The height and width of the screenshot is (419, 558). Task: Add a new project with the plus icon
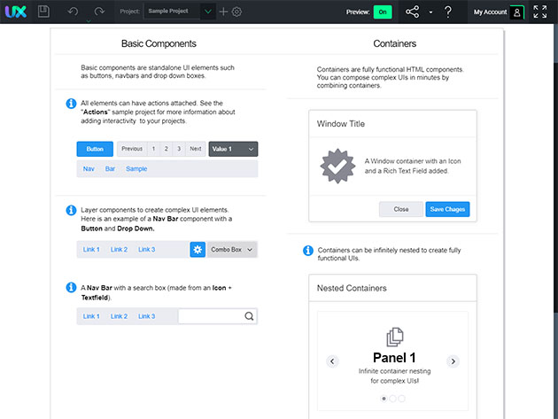click(223, 12)
